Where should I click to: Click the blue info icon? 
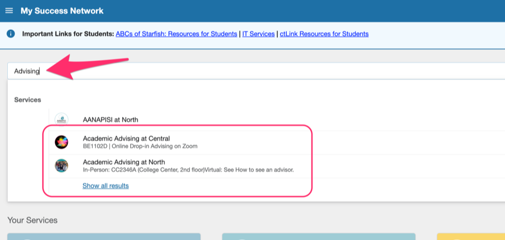pyautogui.click(x=11, y=34)
